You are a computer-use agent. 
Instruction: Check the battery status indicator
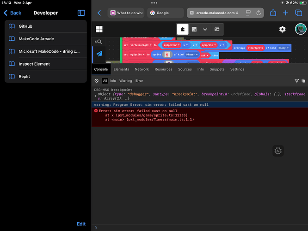coord(303,3)
